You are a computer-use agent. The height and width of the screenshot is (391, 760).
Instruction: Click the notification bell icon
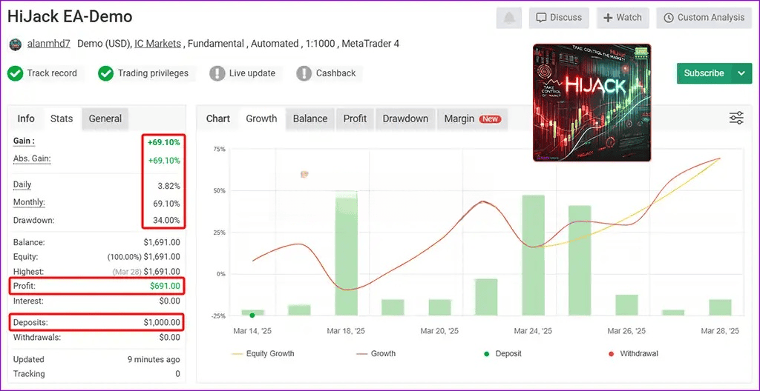509,18
